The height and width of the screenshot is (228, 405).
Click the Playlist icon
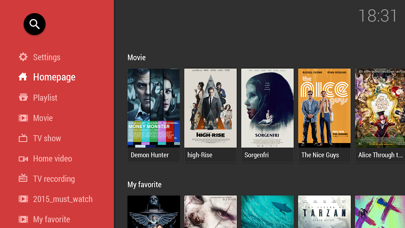click(x=23, y=98)
